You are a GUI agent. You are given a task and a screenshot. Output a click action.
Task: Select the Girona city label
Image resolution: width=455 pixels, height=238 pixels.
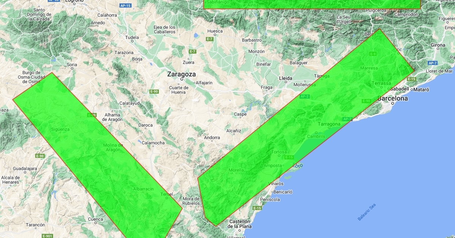click(x=438, y=45)
